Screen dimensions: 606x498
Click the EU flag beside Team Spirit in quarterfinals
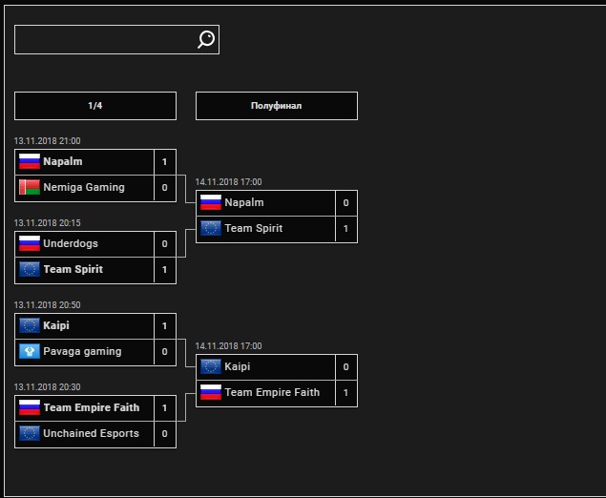coord(30,270)
